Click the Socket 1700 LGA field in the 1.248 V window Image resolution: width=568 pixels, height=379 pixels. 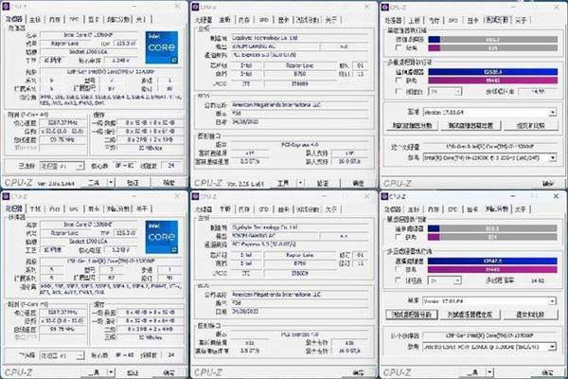pos(88,52)
